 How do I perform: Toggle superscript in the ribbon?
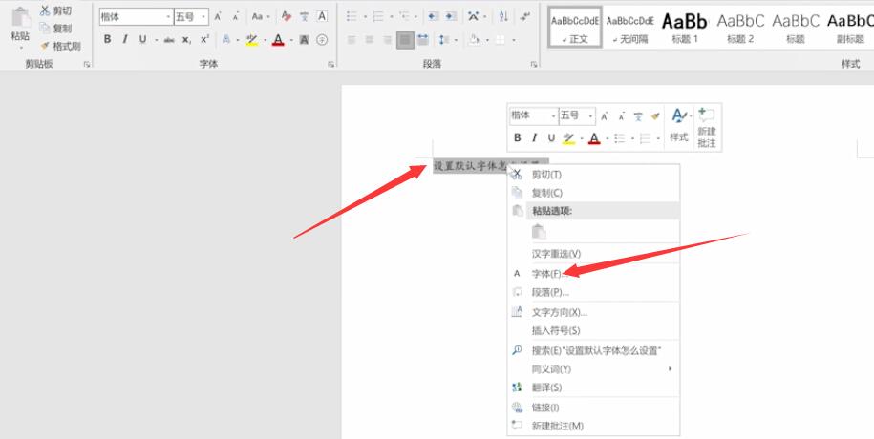(204, 40)
